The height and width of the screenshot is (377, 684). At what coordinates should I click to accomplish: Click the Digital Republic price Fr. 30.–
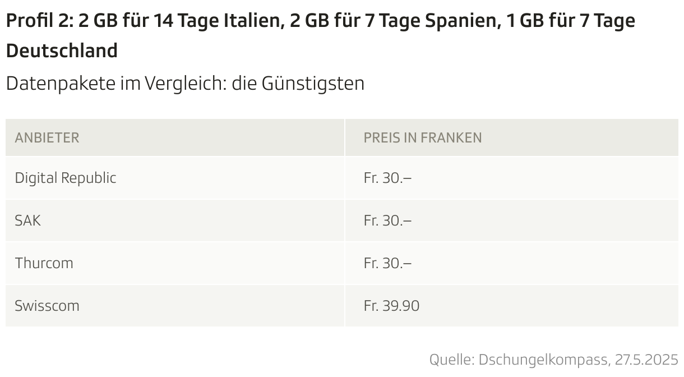(387, 178)
